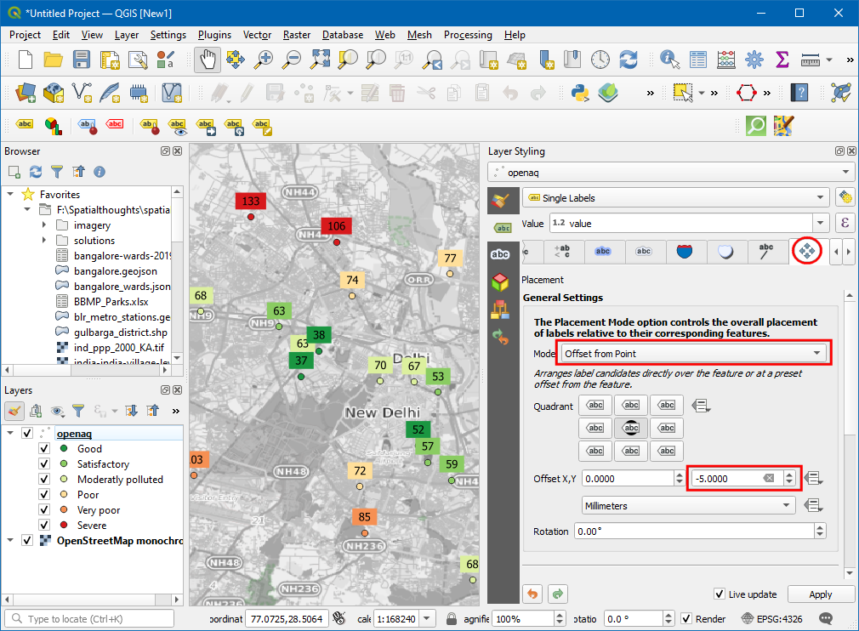Uncheck the Poor category checkbox
Image resolution: width=859 pixels, height=631 pixels.
click(44, 495)
